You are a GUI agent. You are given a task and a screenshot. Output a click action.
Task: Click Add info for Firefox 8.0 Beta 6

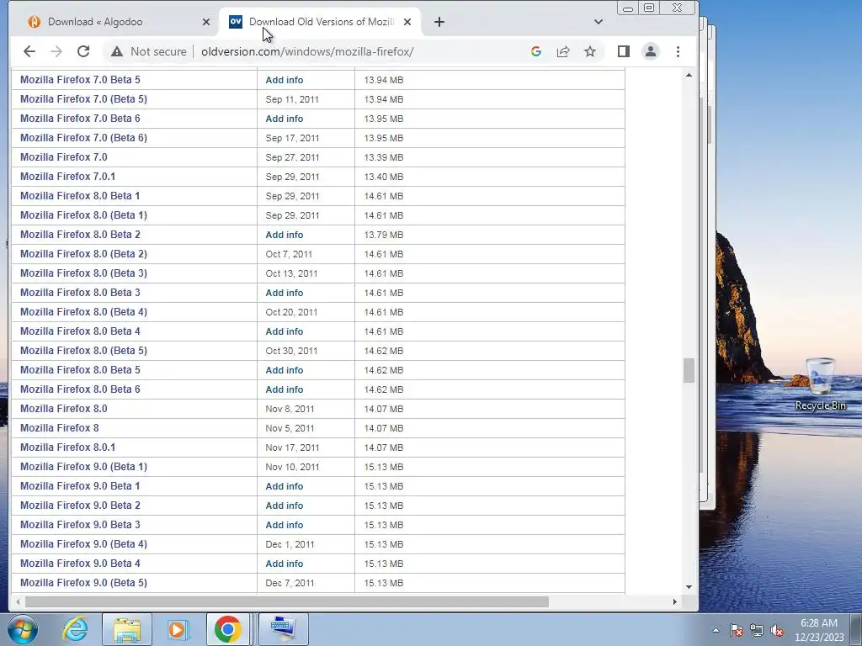tap(285, 389)
